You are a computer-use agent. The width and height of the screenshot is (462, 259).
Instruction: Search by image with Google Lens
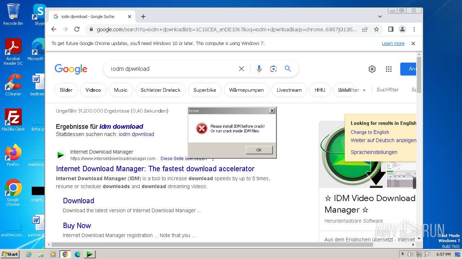tap(273, 69)
